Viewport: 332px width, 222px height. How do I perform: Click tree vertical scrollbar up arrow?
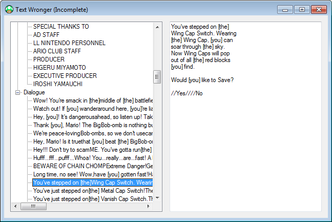[x=157, y=27]
